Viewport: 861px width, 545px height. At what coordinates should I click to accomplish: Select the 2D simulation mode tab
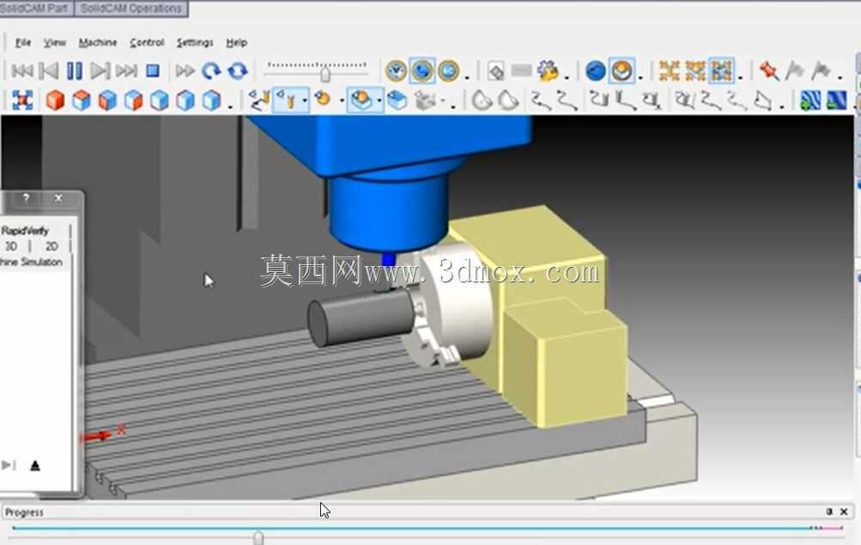click(51, 246)
